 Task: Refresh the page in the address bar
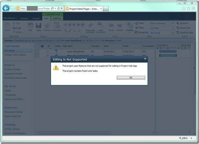(x=59, y=8)
